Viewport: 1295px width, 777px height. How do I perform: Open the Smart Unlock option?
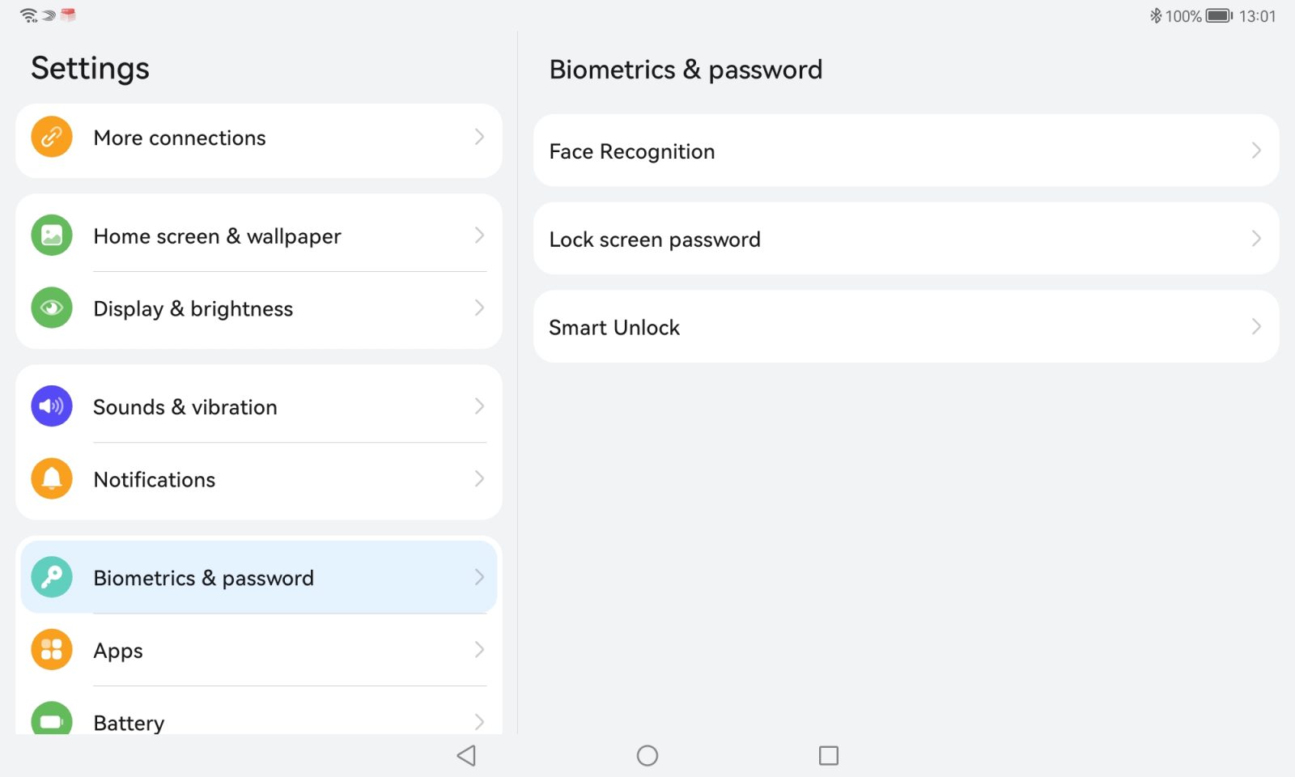tap(906, 327)
